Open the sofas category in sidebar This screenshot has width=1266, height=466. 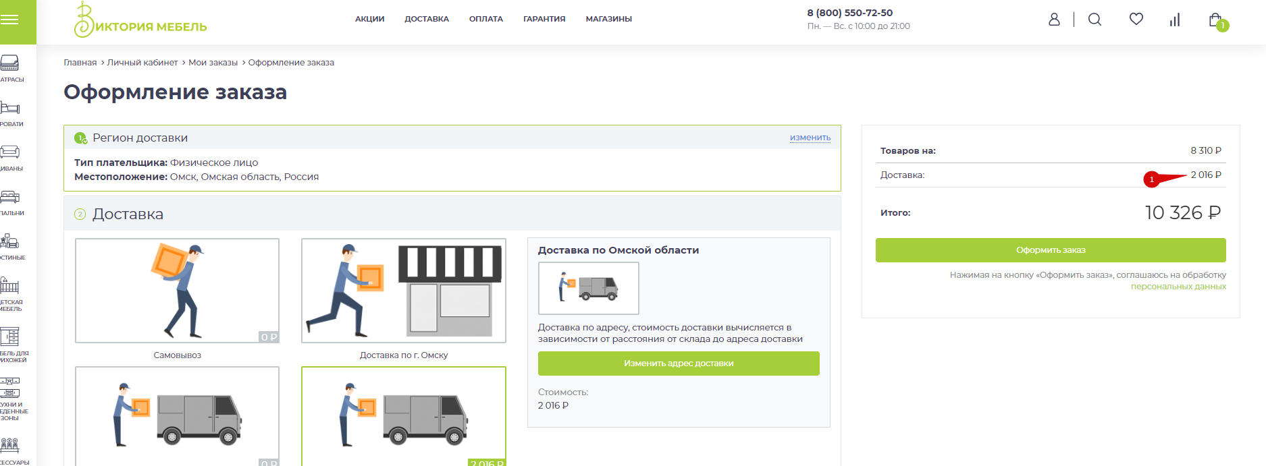(x=11, y=157)
